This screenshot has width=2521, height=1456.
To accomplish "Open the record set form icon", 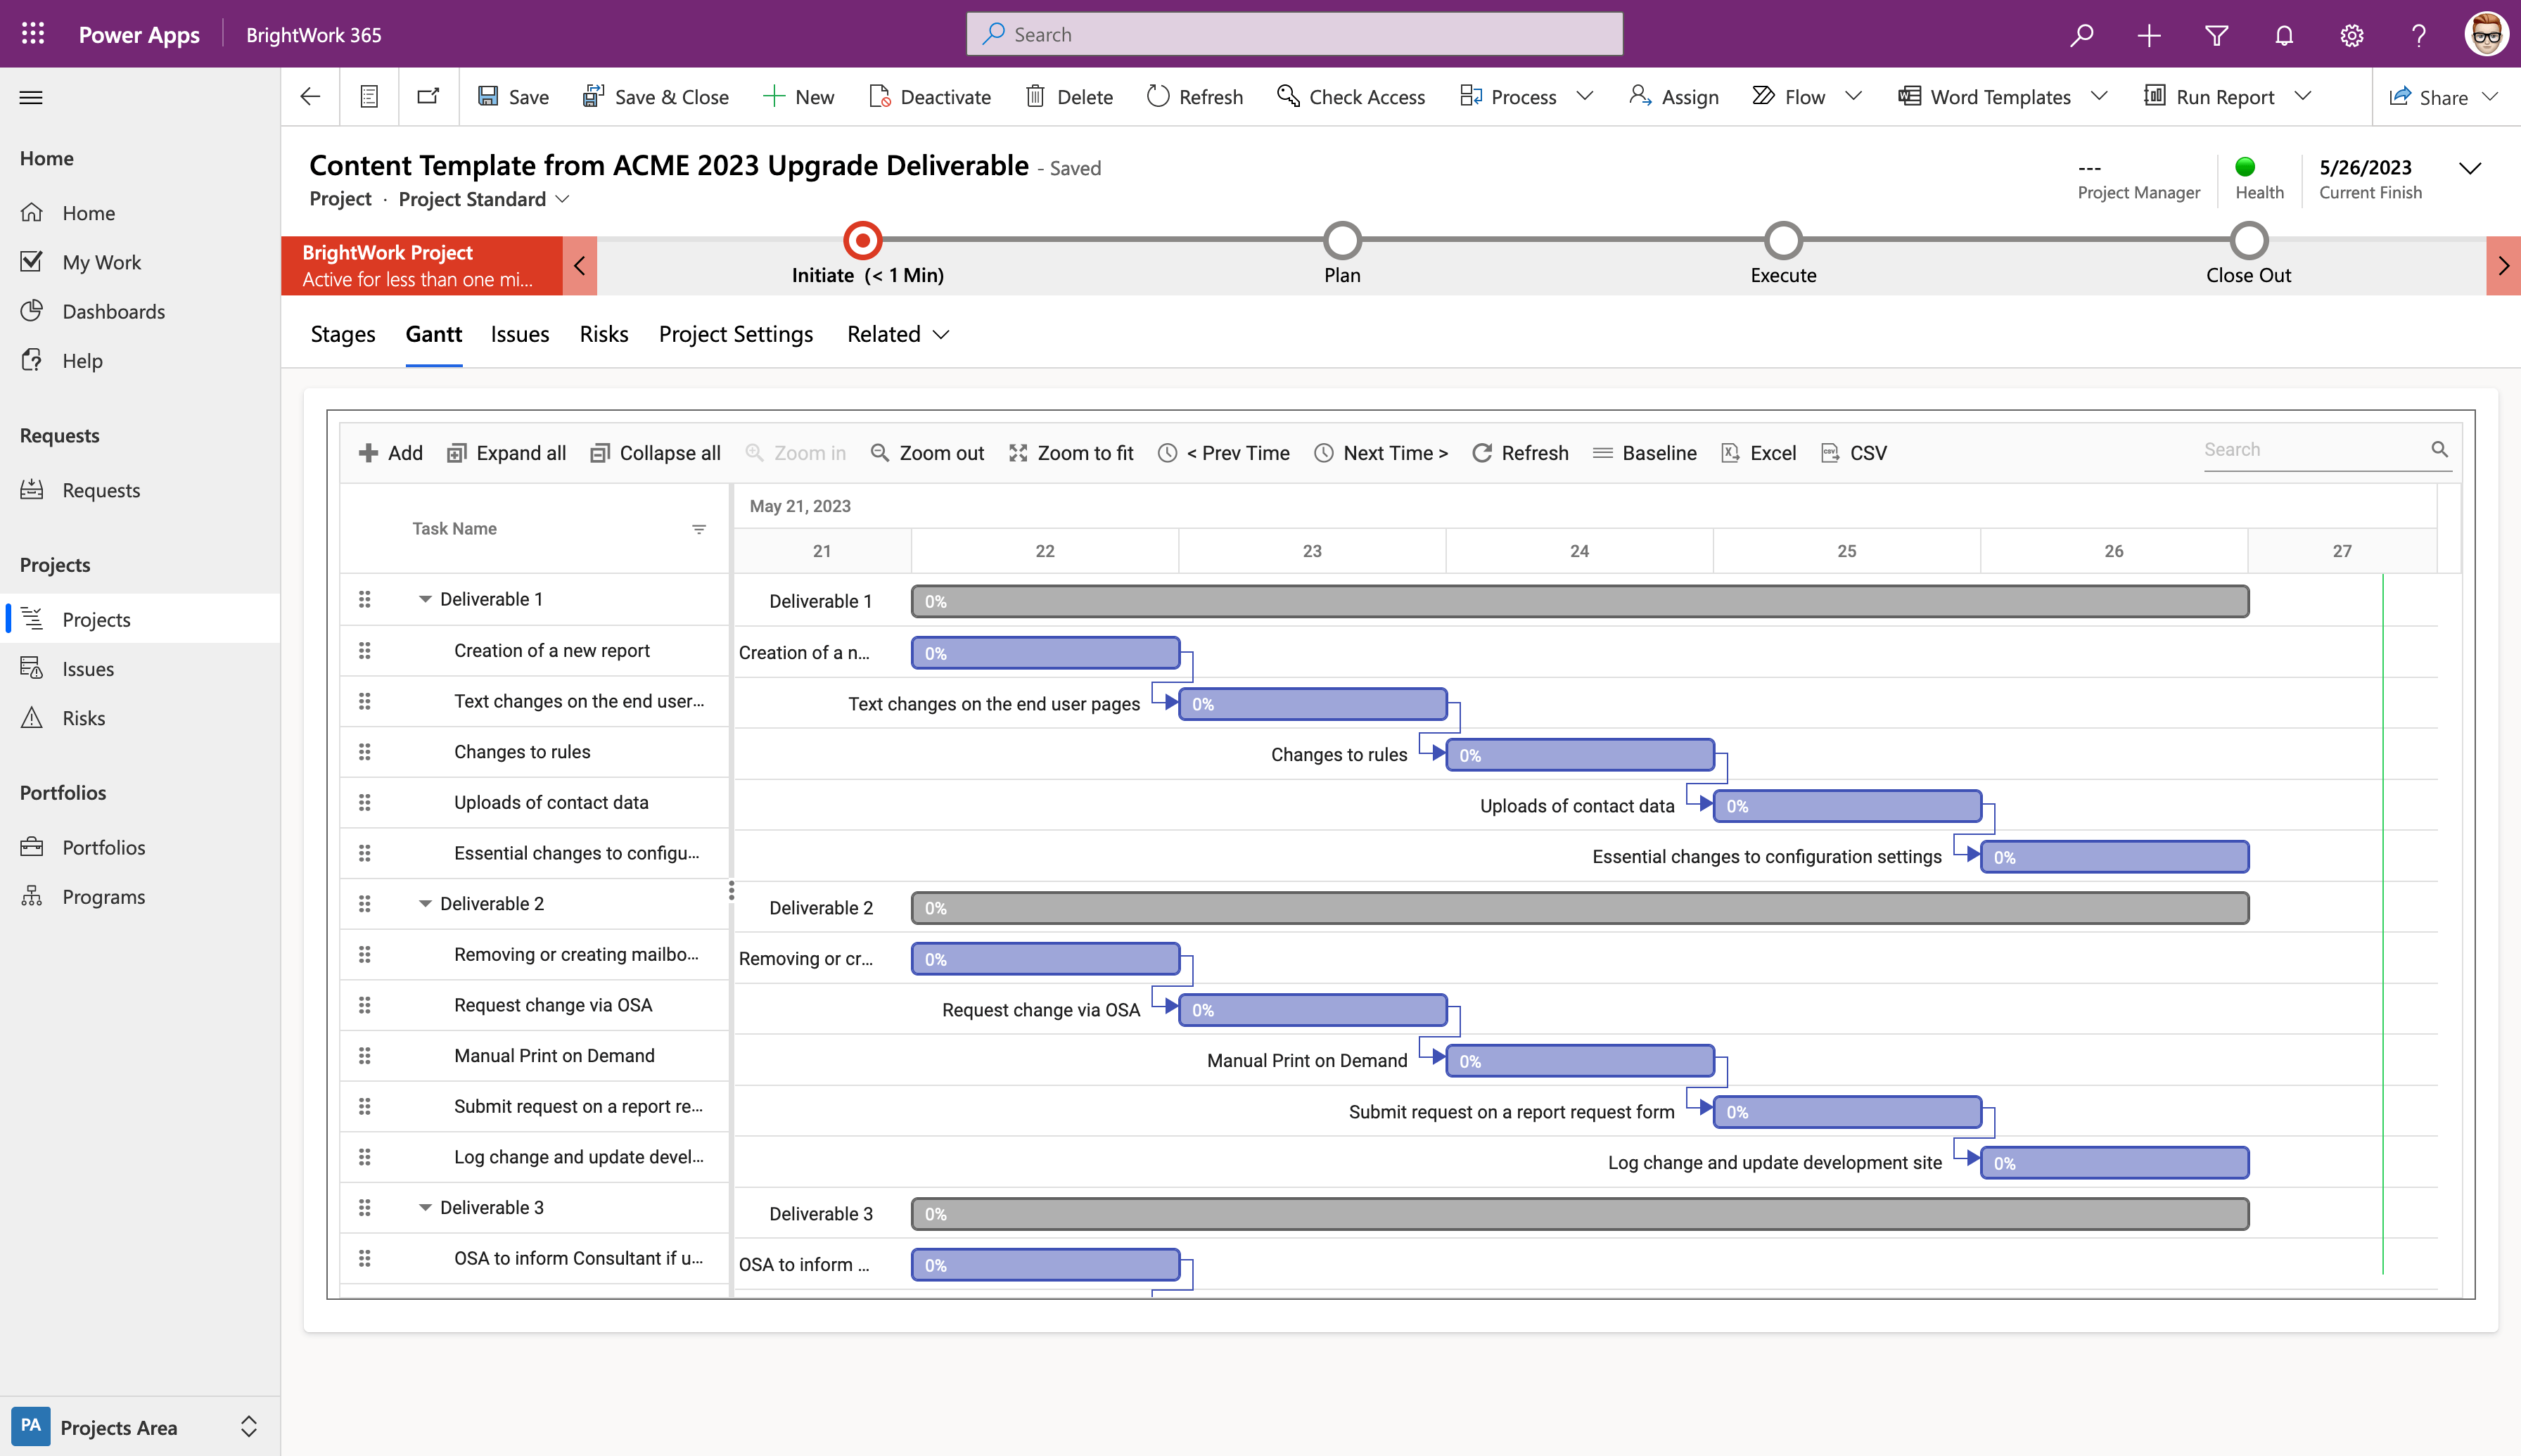I will click(x=369, y=97).
